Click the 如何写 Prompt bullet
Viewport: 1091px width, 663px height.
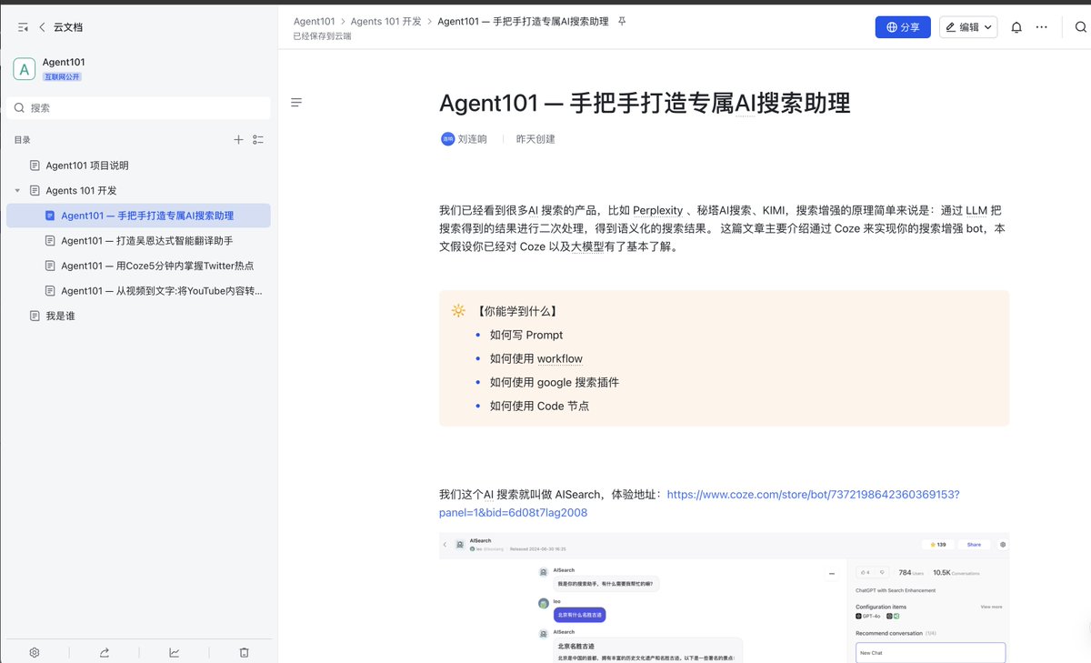[x=526, y=335]
